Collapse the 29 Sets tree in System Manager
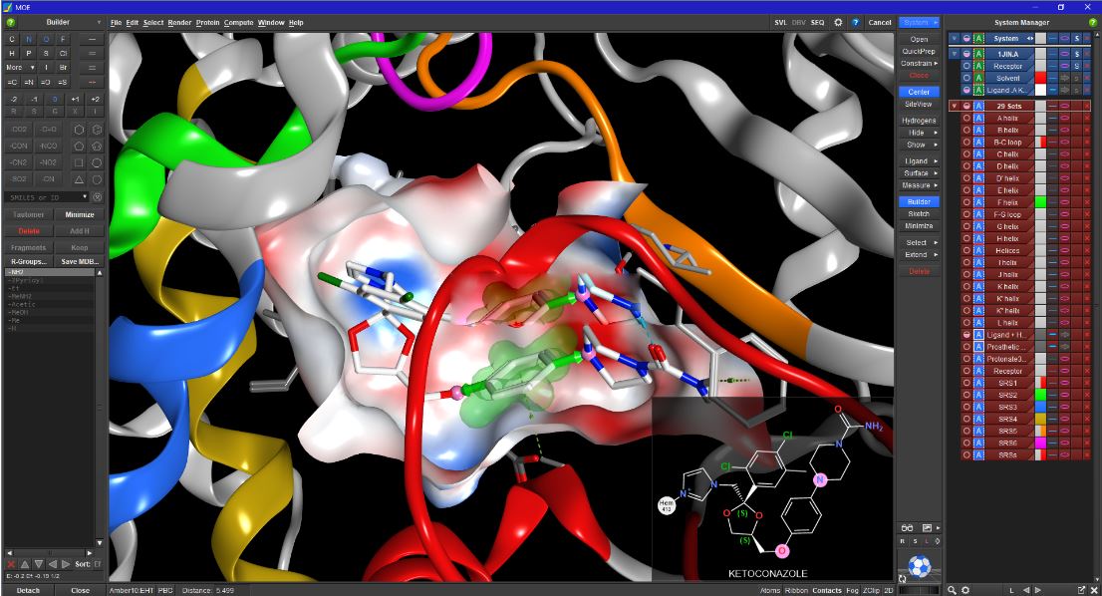 [x=955, y=106]
